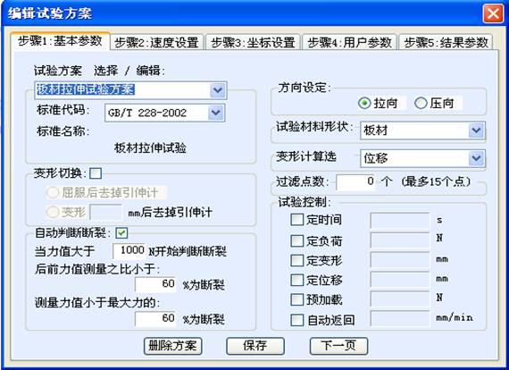Click the 1000 N force threshold field
The height and width of the screenshot is (370, 509).
tap(129, 251)
